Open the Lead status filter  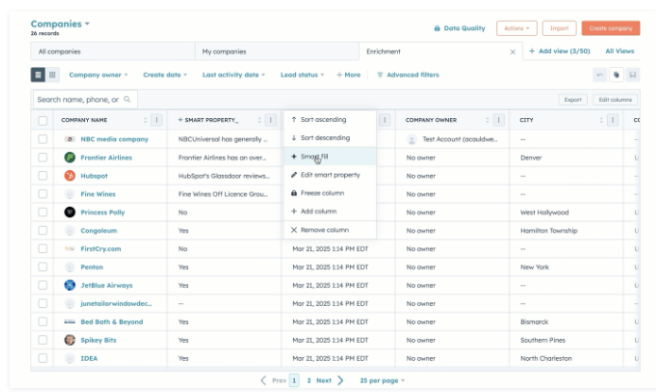pos(302,75)
